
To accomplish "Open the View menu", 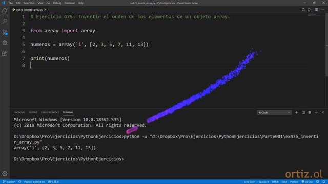I will [x=40, y=3].
